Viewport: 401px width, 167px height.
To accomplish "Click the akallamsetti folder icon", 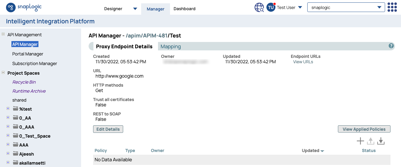I will tap(16, 163).
